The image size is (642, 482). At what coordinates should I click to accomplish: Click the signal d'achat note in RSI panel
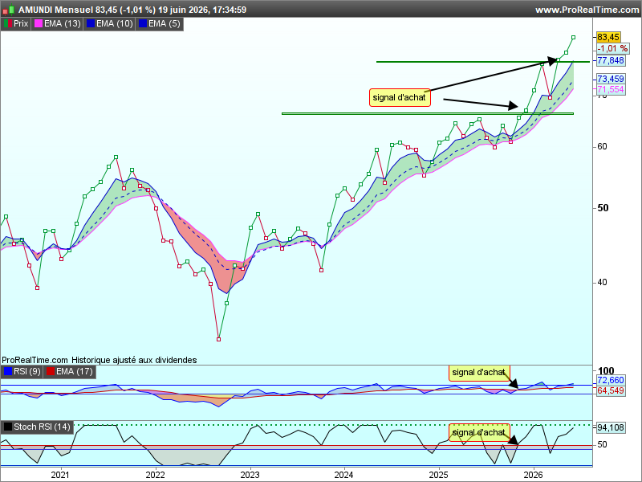tap(479, 372)
